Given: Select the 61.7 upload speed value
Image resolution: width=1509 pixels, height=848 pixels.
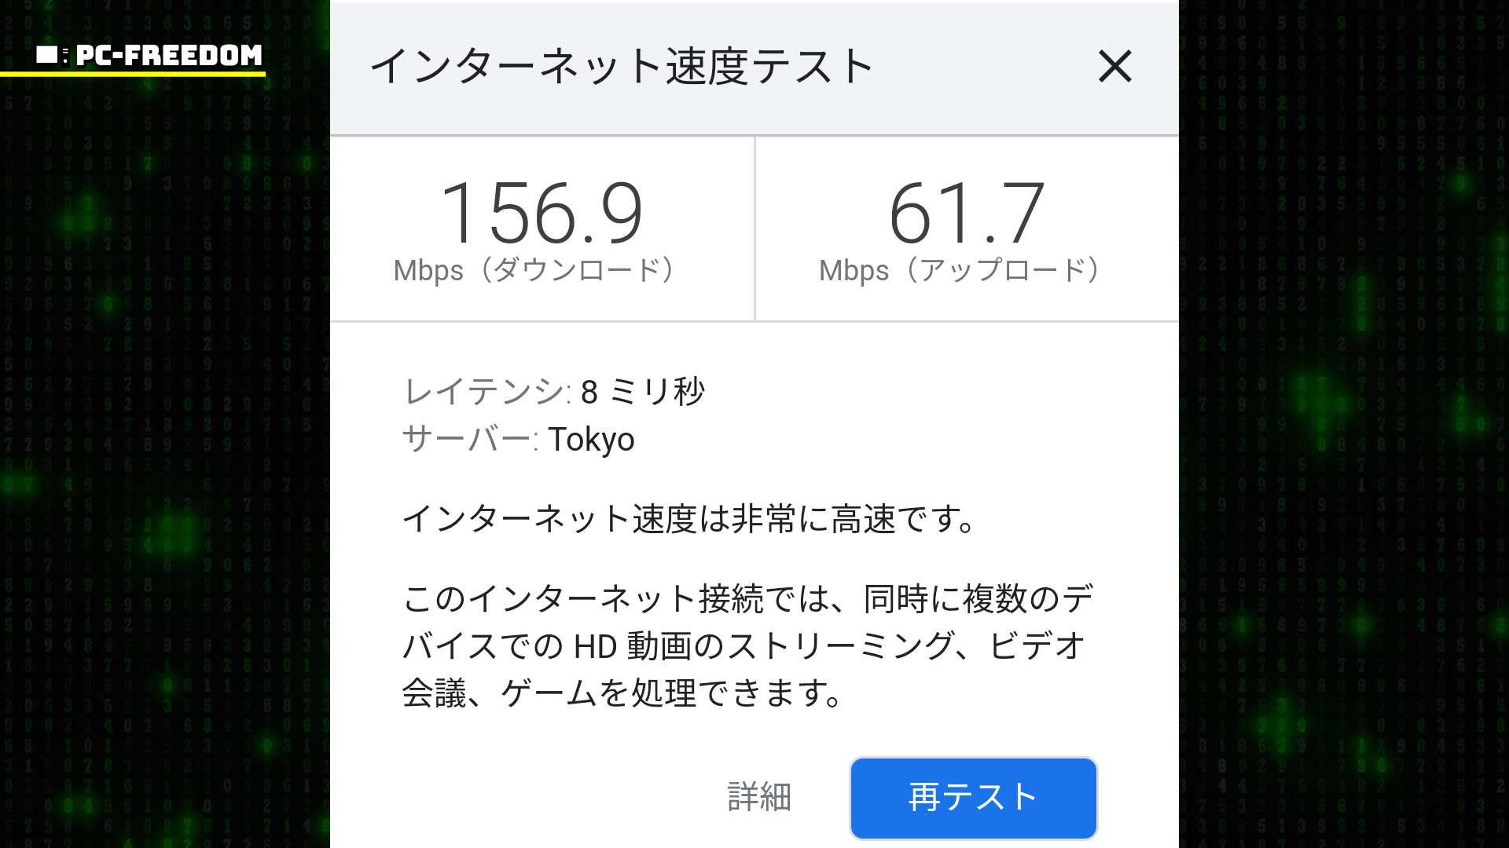Looking at the screenshot, I should click(x=966, y=213).
